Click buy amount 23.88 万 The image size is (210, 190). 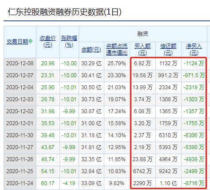143,159
